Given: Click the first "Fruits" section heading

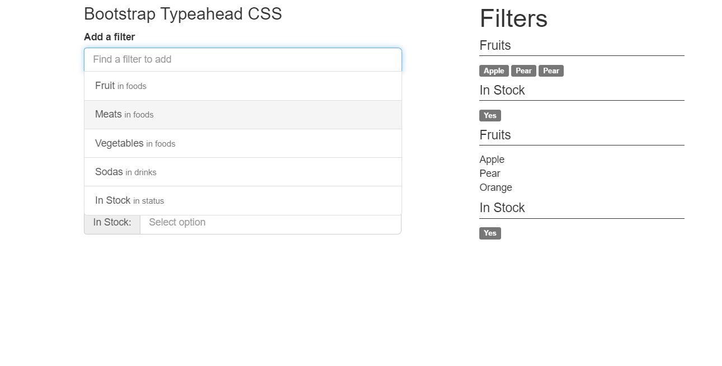Looking at the screenshot, I should [494, 45].
